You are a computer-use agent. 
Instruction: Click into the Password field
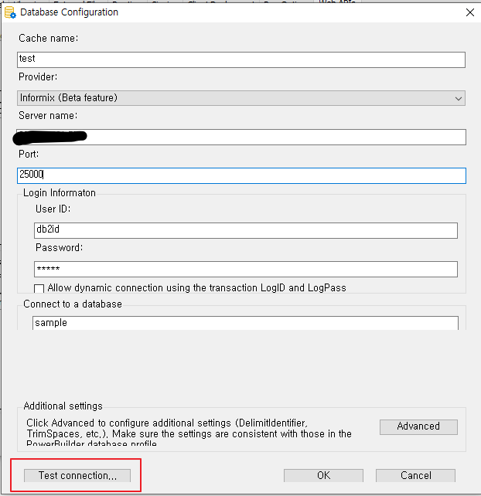point(245,269)
